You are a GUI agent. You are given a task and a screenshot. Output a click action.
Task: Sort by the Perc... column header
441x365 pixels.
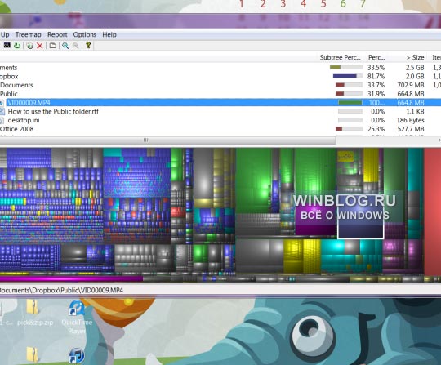pyautogui.click(x=376, y=57)
